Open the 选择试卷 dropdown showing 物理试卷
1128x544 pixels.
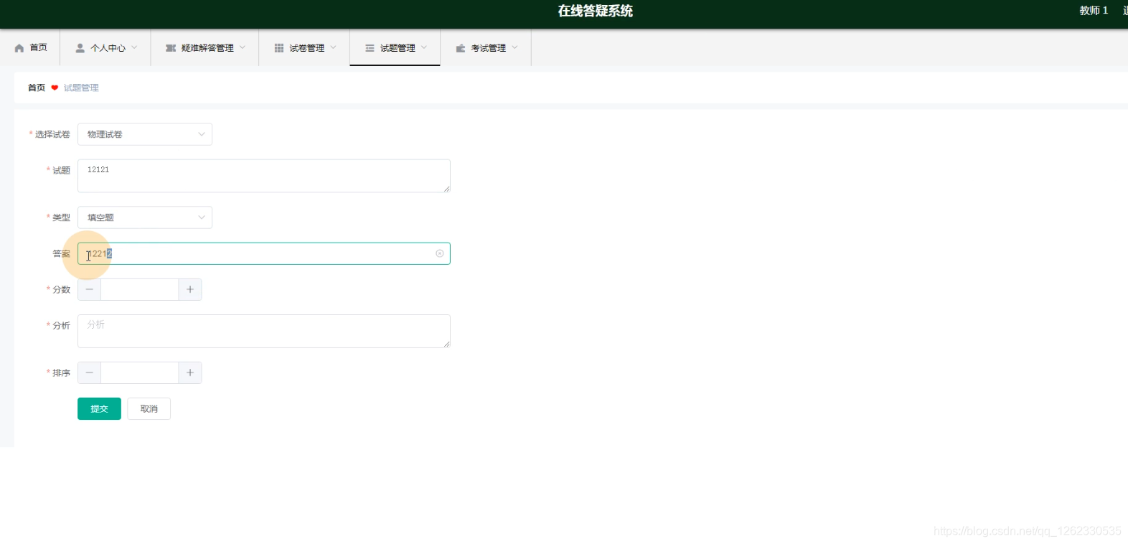click(x=145, y=134)
